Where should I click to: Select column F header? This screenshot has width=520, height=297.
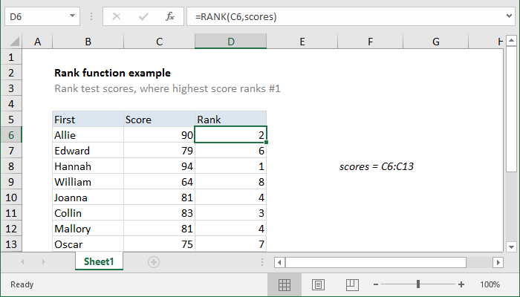coord(370,42)
